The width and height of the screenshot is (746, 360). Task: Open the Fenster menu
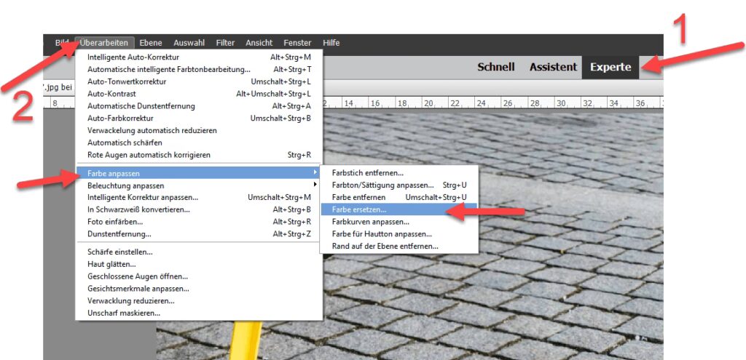point(297,43)
